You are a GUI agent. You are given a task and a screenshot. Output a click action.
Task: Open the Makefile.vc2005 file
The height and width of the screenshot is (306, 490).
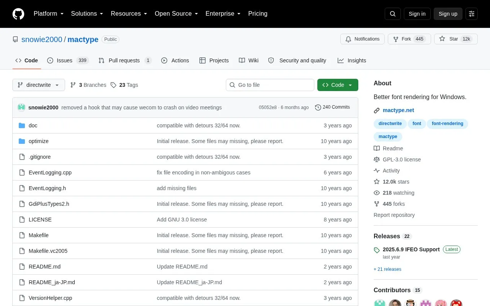48,251
